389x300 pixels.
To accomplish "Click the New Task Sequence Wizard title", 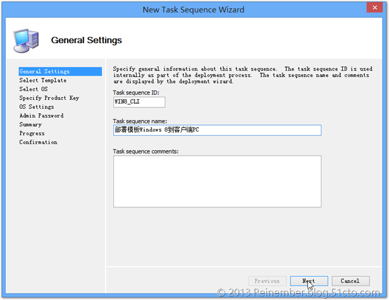I will pyautogui.click(x=193, y=9).
